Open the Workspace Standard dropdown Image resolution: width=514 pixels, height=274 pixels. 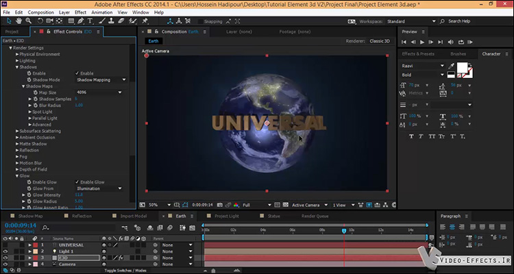411,21
